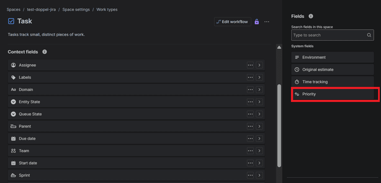Go to Space settings in the breadcrumb

[77, 10]
